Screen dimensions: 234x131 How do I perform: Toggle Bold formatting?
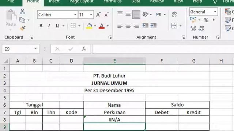(x=41, y=26)
